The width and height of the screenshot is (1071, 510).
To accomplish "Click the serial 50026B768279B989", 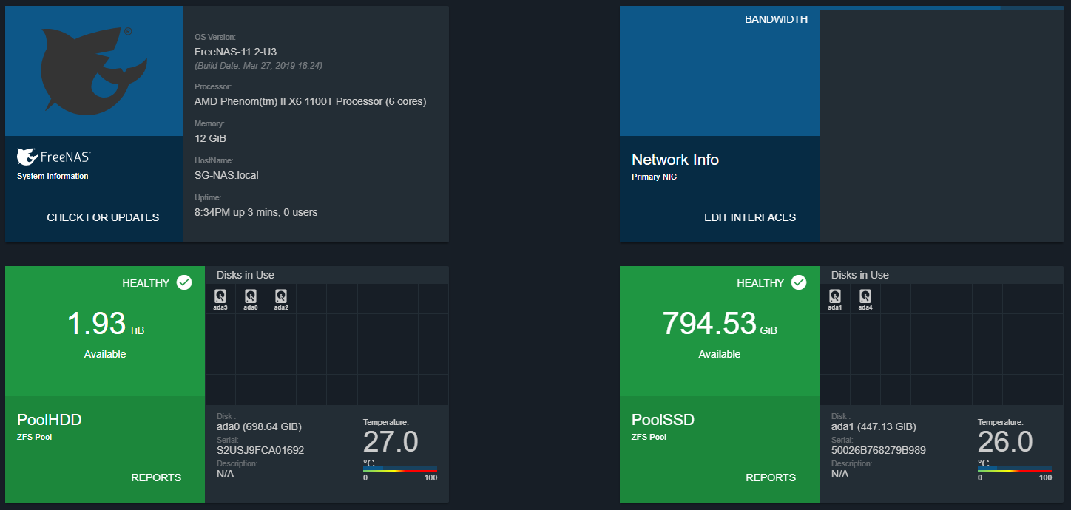I will [879, 450].
